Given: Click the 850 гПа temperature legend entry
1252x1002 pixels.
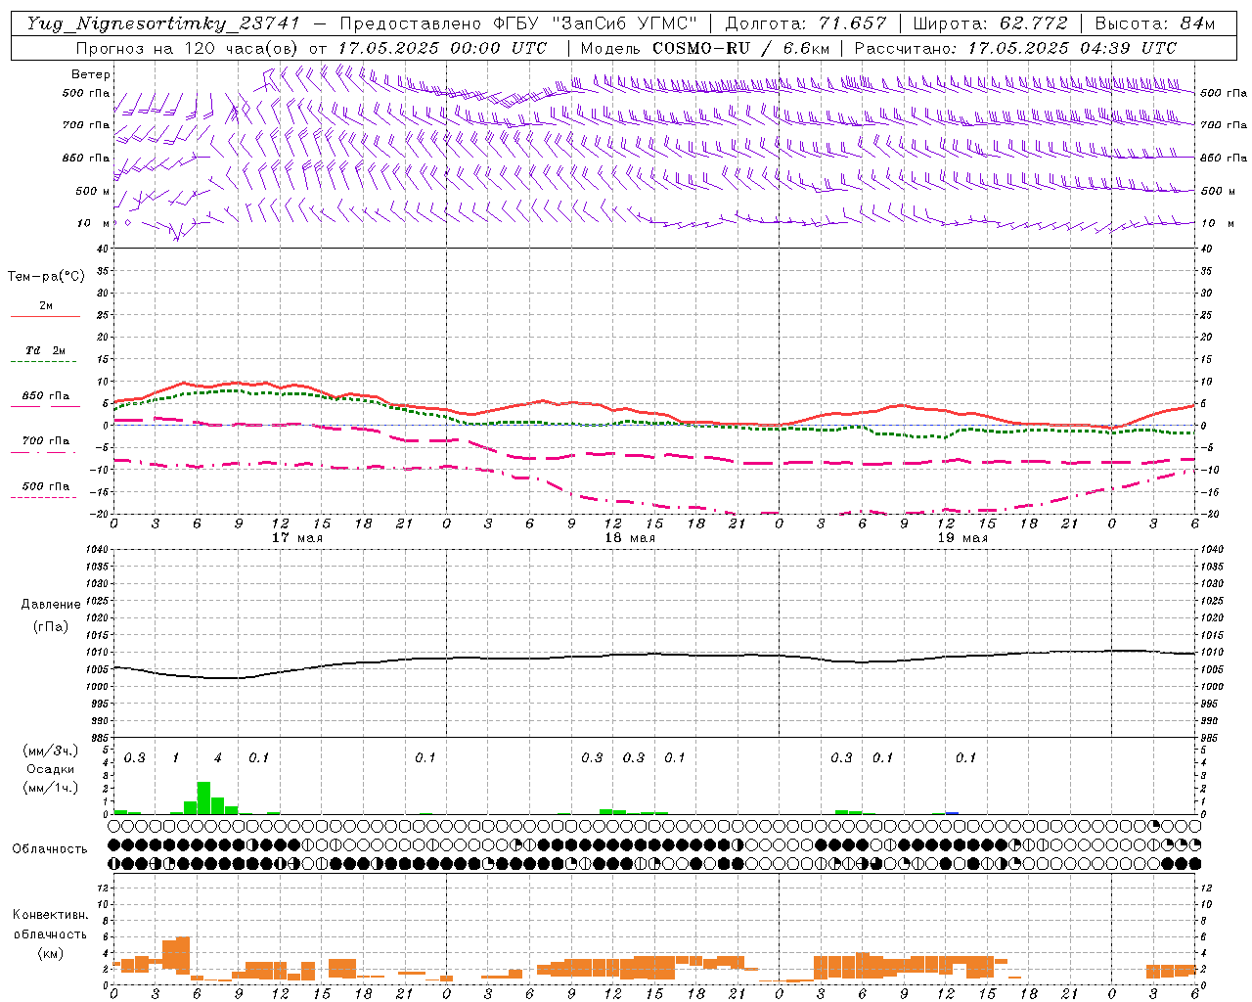Looking at the screenshot, I should (x=46, y=396).
